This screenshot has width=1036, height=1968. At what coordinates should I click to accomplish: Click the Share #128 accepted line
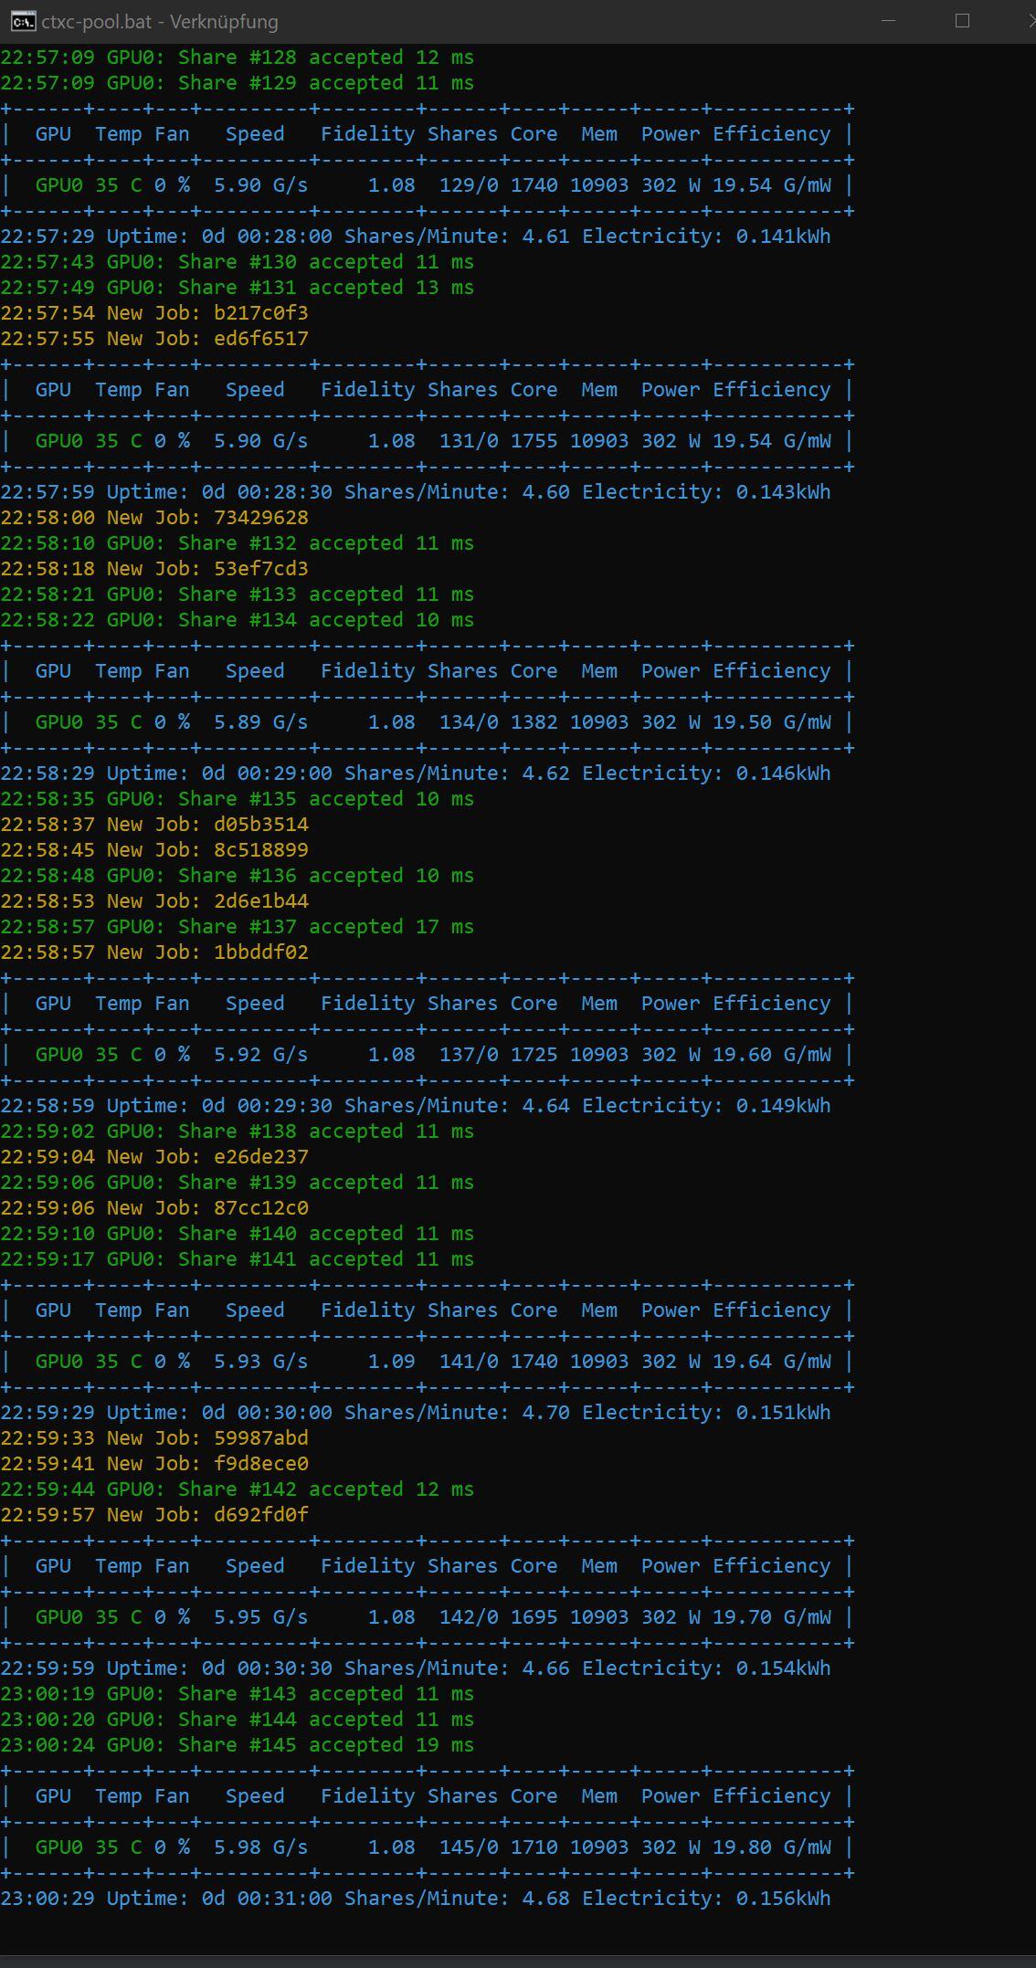[237, 58]
